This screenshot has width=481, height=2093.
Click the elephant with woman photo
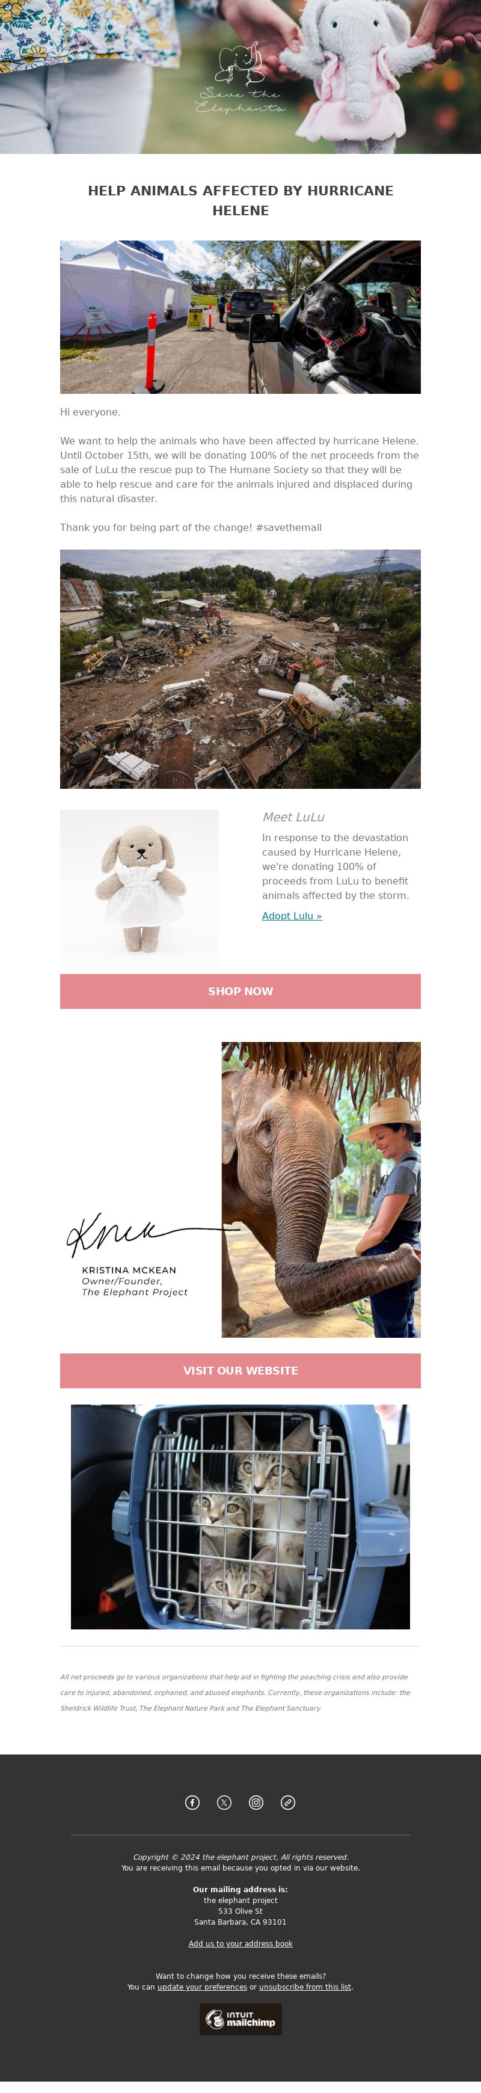pos(321,1189)
